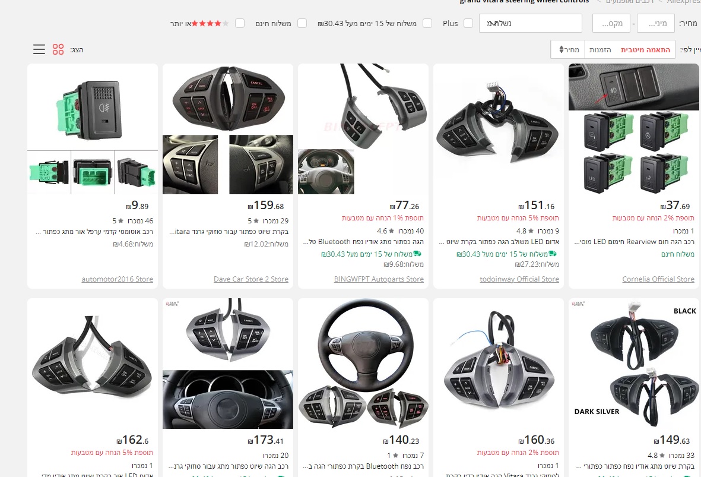The height and width of the screenshot is (477, 701).
Task: Open the Dave Car Store 2 Store link
Action: pos(250,279)
